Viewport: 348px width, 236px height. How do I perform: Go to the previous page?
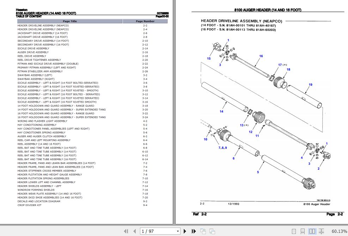135,231
